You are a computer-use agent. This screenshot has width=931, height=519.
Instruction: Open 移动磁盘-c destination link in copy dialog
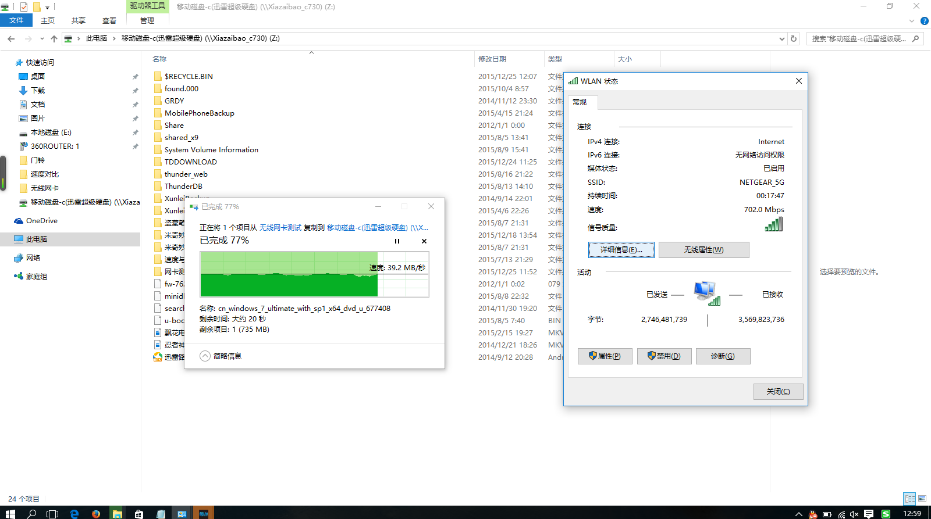[378, 228]
